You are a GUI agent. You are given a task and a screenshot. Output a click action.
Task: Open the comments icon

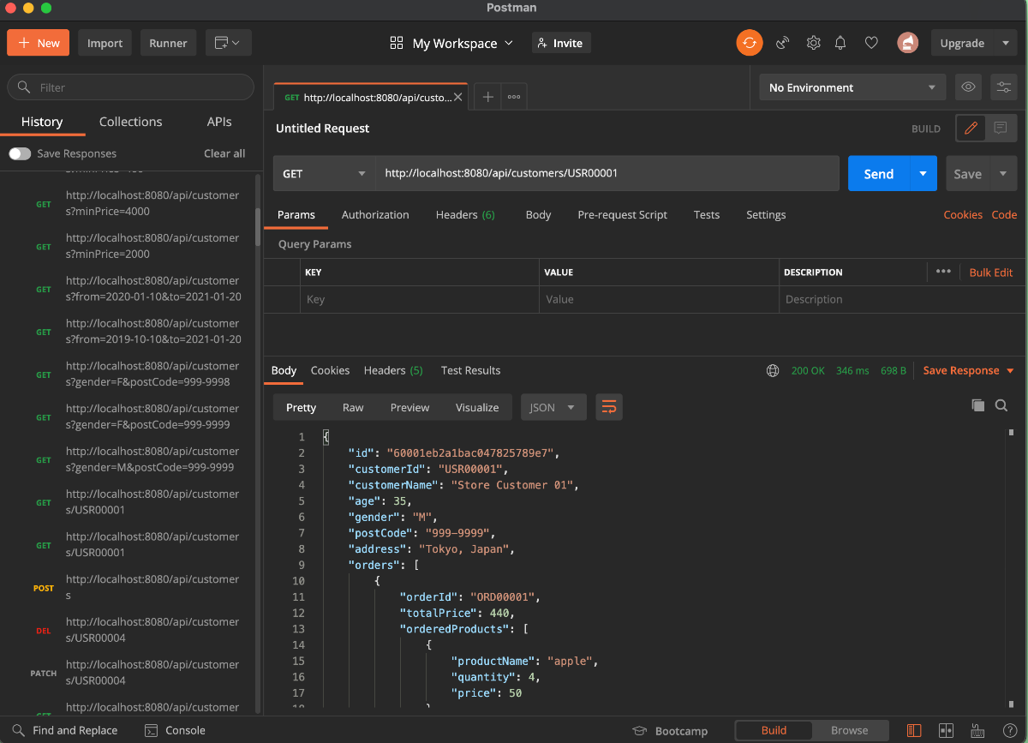pos(1001,129)
